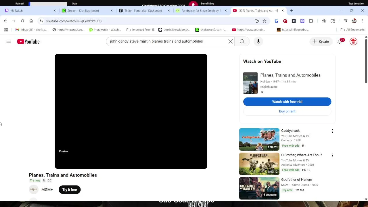Open Gmail Inbox bookmark
Screen dimensions: 368x207
tap(31, 30)
